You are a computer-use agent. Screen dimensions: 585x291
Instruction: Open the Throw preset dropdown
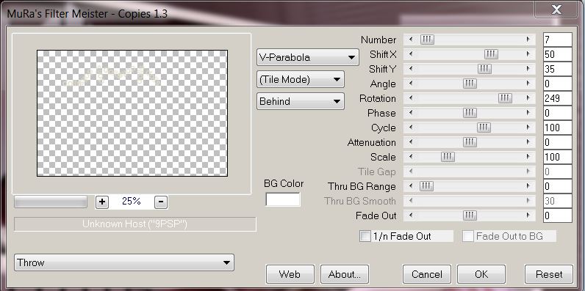pyautogui.click(x=124, y=262)
